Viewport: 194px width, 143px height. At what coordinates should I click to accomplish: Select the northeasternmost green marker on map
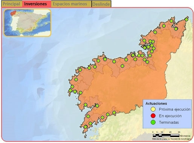coord(186,20)
